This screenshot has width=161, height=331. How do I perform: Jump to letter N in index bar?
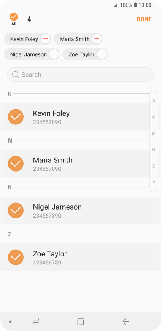coord(154,150)
